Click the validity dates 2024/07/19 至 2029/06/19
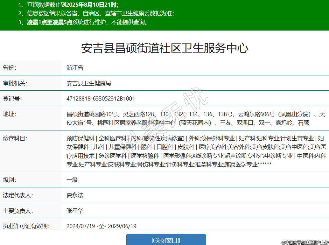 [x=101, y=226]
